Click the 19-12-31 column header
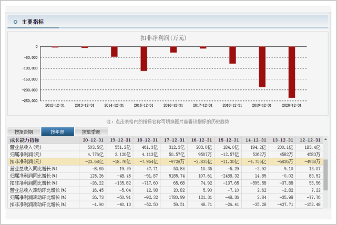Image resolution: width=337 pixels, height=225 pixels. (120, 140)
